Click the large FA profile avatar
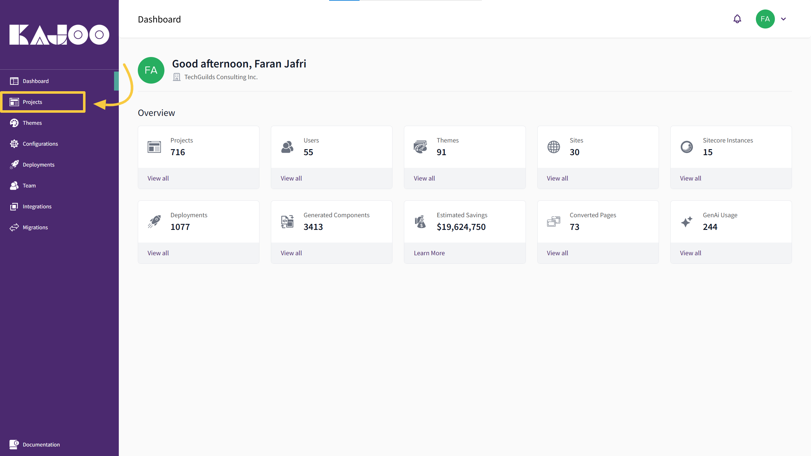 [x=151, y=70]
